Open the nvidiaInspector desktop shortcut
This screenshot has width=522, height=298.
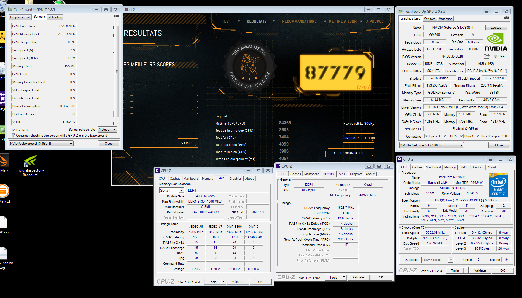click(x=31, y=166)
